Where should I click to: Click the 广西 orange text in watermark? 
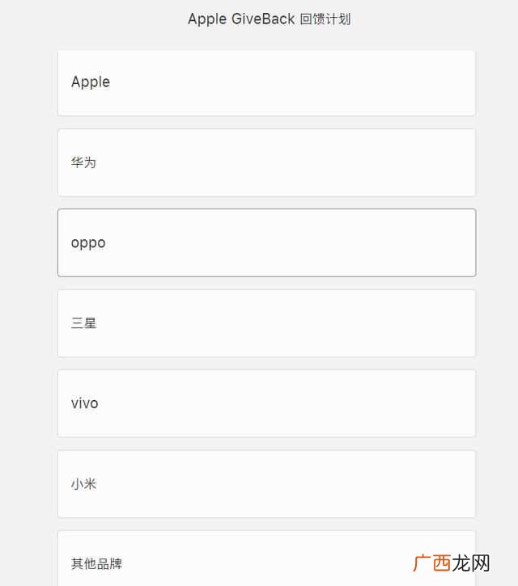click(431, 563)
